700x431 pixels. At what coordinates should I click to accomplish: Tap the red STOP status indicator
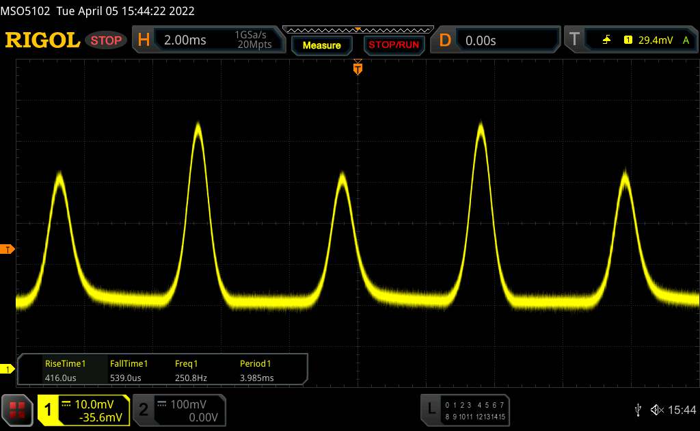[x=106, y=40]
